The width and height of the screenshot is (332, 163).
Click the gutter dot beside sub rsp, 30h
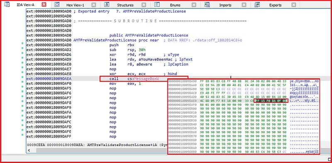coord(22,48)
